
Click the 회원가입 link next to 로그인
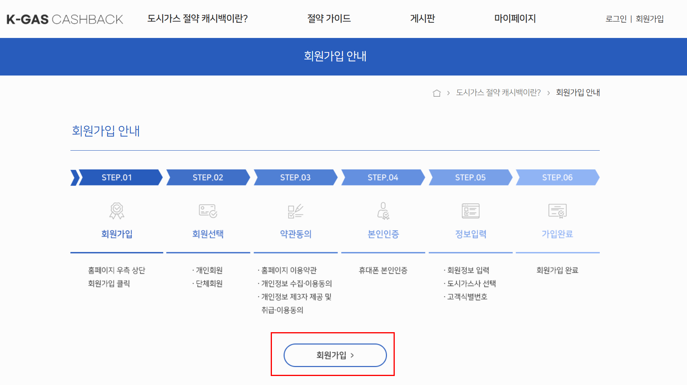(x=650, y=18)
